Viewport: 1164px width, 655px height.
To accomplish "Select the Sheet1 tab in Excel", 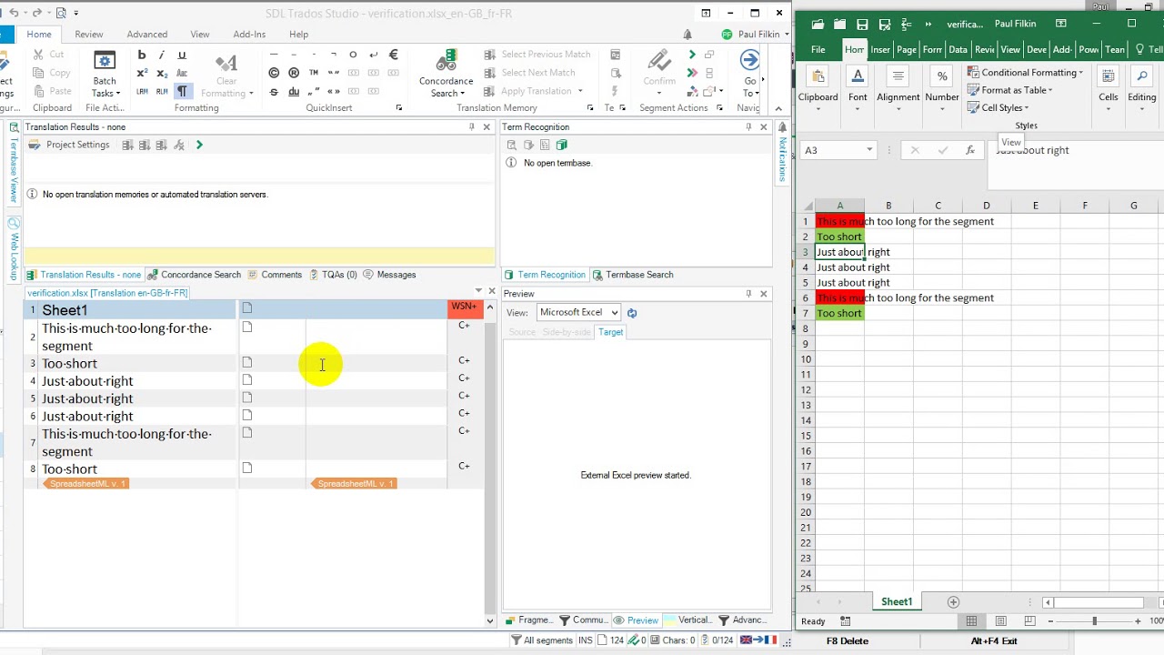I will [x=897, y=601].
